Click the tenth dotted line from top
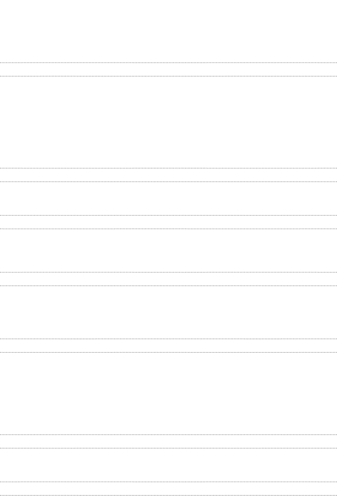The width and height of the screenshot is (337, 496). tap(168, 352)
